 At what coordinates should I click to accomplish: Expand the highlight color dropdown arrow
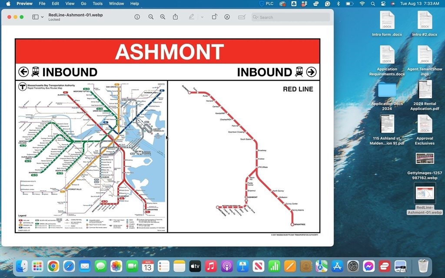(x=202, y=17)
